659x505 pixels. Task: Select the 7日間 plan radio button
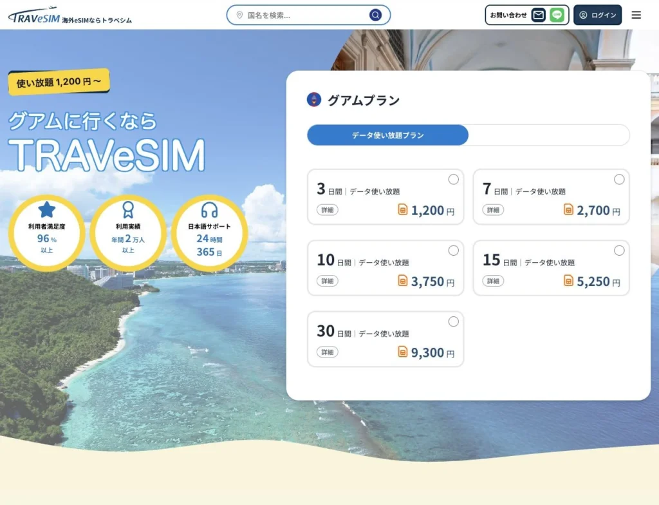click(x=619, y=179)
